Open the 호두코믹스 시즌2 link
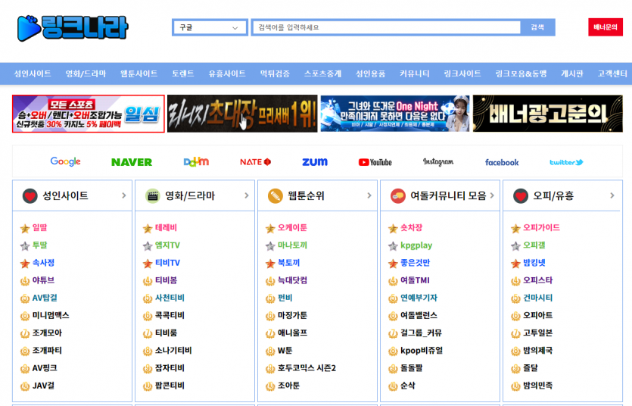This screenshot has height=406, width=632. click(x=307, y=368)
